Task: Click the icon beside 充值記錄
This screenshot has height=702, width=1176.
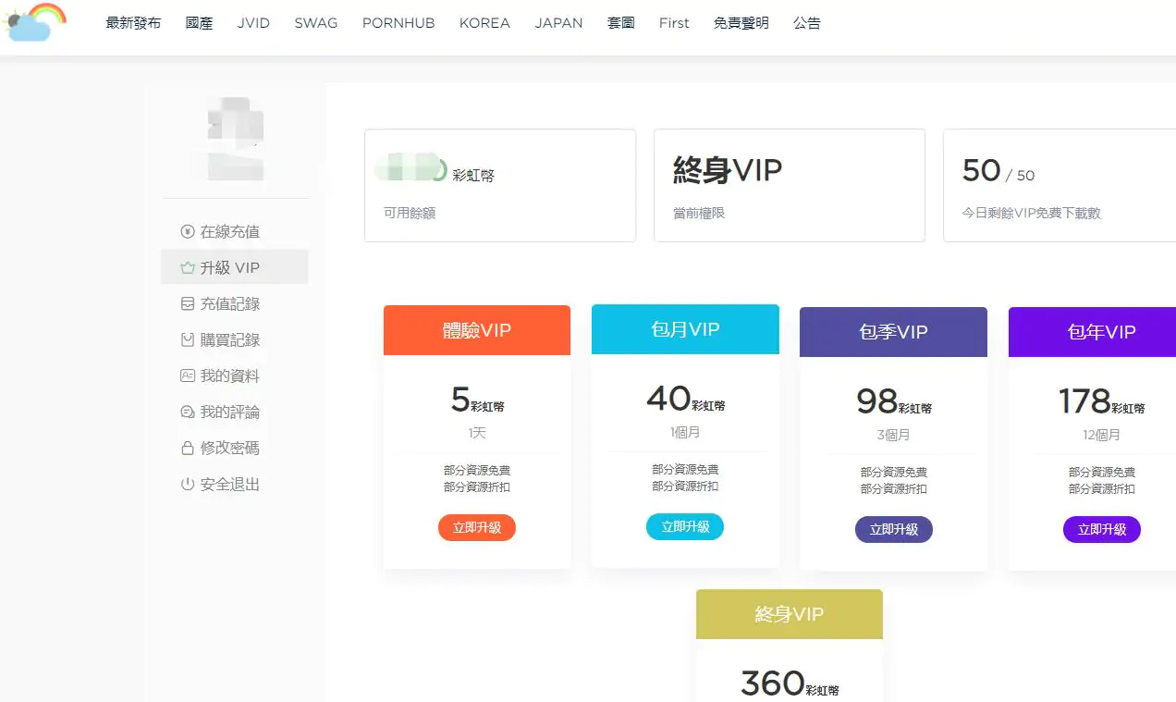Action: pyautogui.click(x=188, y=304)
